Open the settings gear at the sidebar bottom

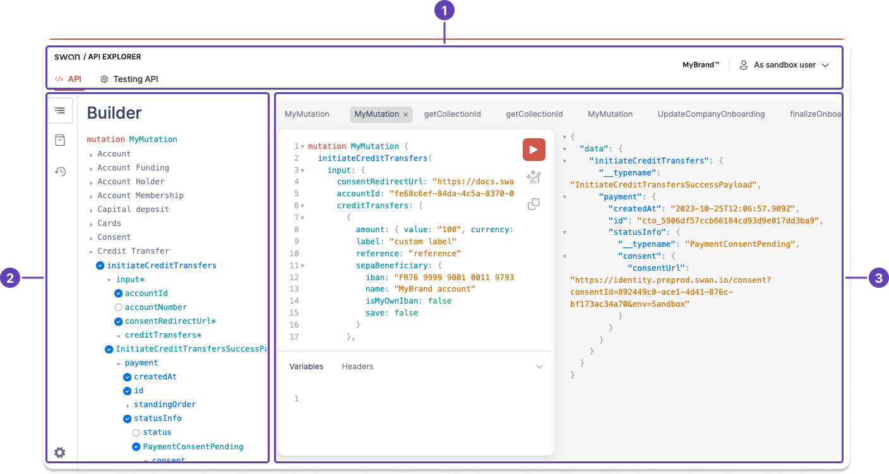59,453
